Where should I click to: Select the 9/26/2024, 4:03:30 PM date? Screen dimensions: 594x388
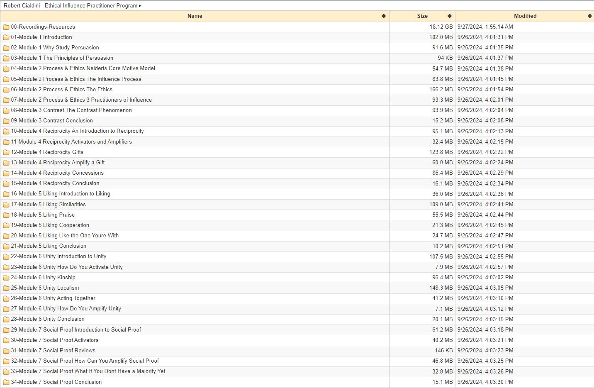[485, 382]
